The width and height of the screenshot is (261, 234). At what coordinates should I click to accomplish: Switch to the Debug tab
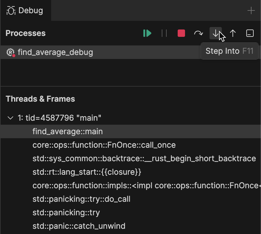[25, 10]
